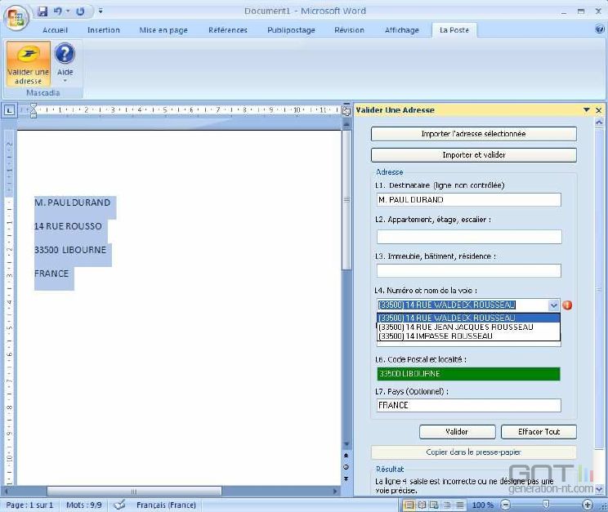
Task: Click horizontal scrollbar right arrow
Action: point(335,492)
